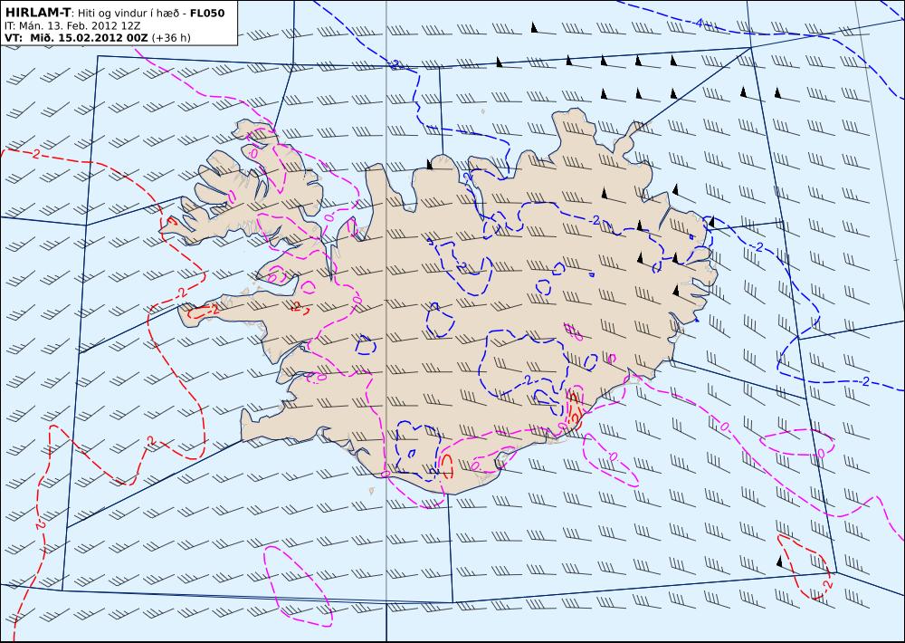Viewport: 905px width, 643px height.
Task: Click the blue '-4' isotherm label
Action: pos(698,24)
